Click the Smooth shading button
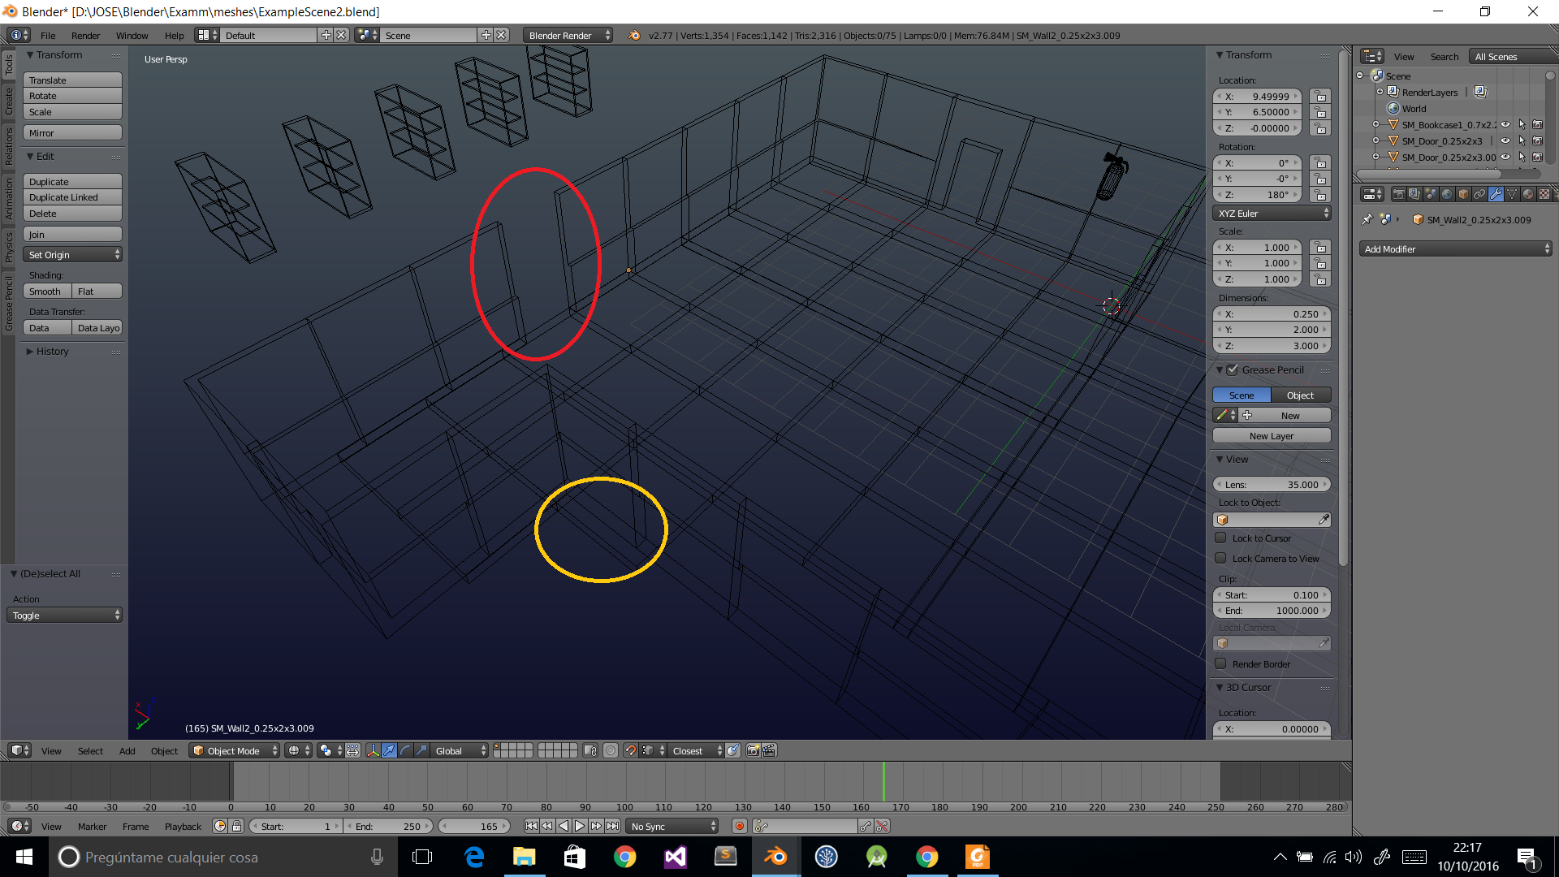 tap(47, 291)
